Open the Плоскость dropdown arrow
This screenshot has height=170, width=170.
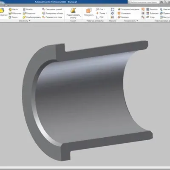[89, 17]
